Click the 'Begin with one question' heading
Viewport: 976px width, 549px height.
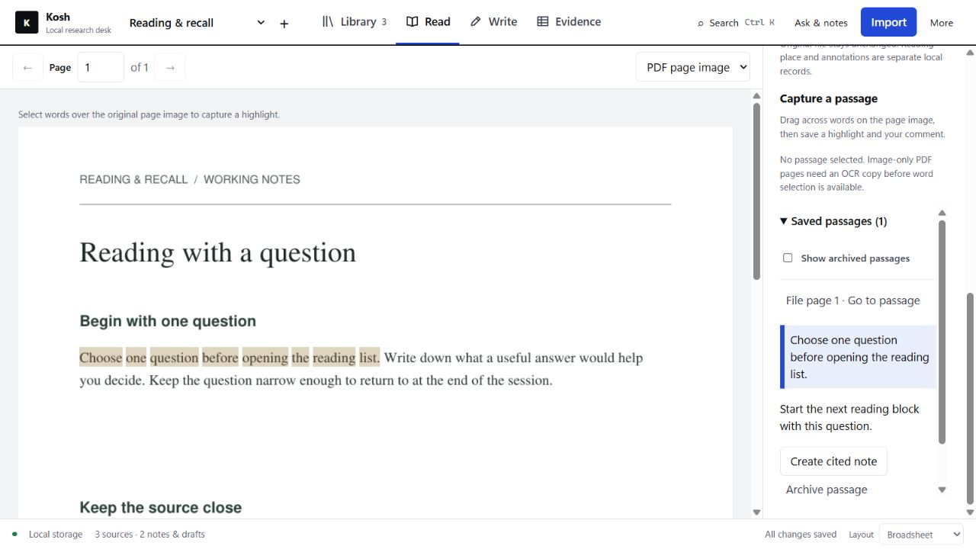pos(168,321)
